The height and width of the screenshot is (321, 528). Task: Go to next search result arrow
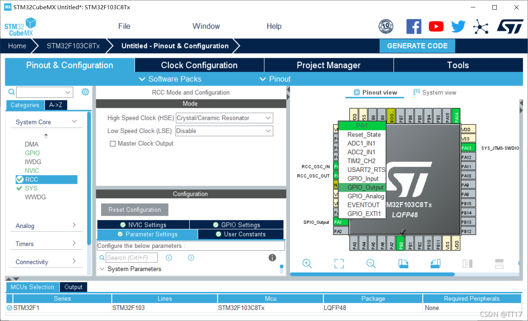pos(191,258)
